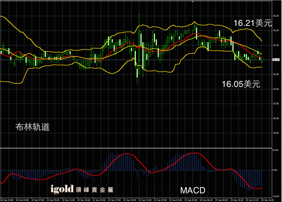The image size is (282, 202).
Task: Click the 16.25 price axis label
Action: point(276,16)
